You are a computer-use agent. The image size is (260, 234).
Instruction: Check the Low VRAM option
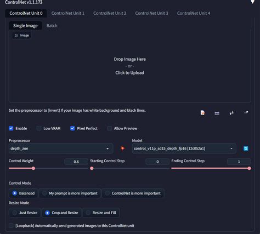[x=39, y=128]
